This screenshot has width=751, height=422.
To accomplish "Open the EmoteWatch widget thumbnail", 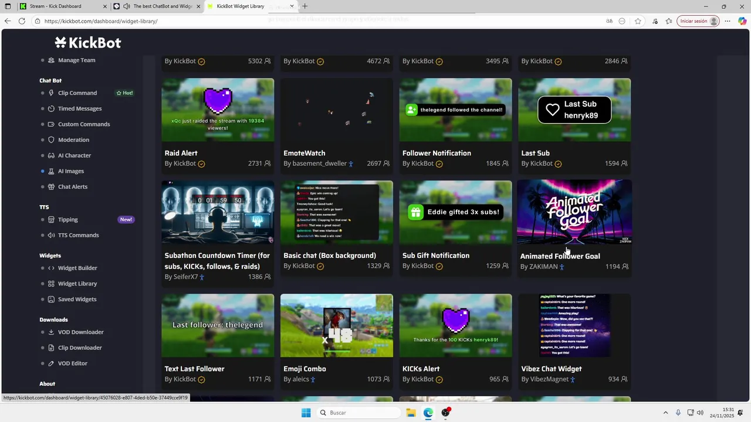I will [337, 110].
